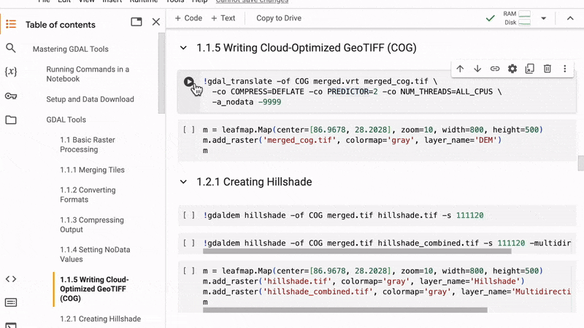Open table of contents in new tab icon
This screenshot has height=328, width=584.
pos(137,22)
